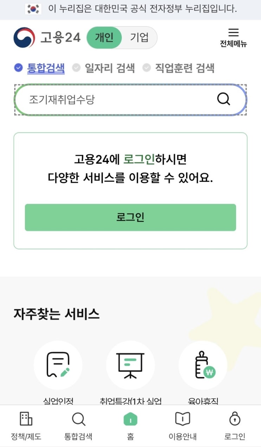Tap the 로그인 lock icon in bottom bar
Viewport: 261px width, 447px height.
tap(235, 419)
